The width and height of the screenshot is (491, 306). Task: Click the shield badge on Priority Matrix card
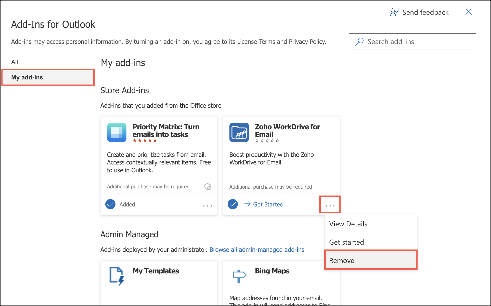[x=208, y=187]
